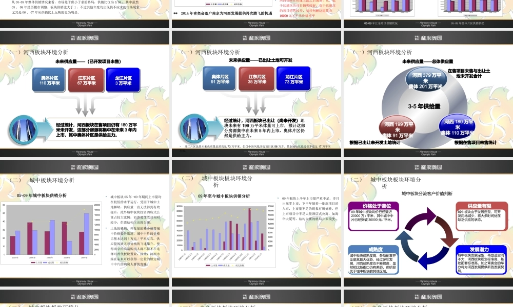
Task: Open the 05-09年城中板块供销分析 slide
Action: (x=85, y=223)
